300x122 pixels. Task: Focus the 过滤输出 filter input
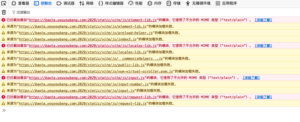(x=23, y=13)
